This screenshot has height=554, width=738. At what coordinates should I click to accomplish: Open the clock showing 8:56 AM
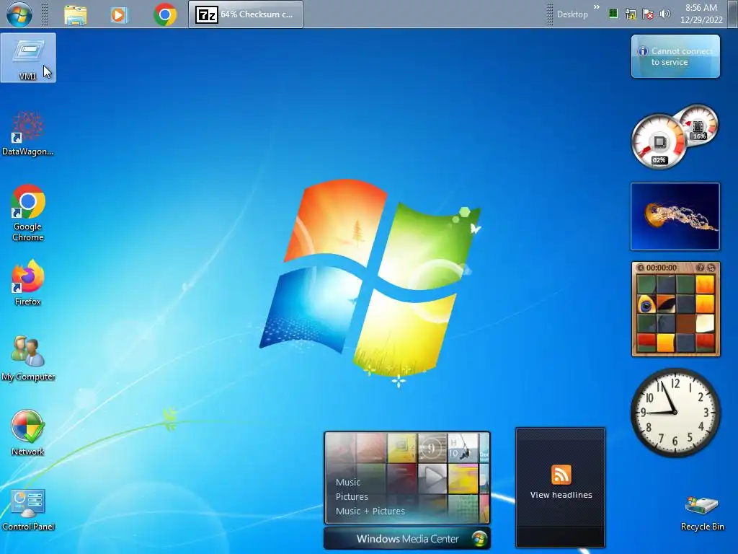701,14
